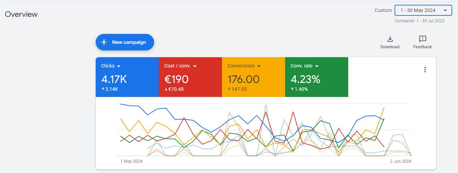Click the Feedback text label
458x173 pixels.
pyautogui.click(x=422, y=47)
